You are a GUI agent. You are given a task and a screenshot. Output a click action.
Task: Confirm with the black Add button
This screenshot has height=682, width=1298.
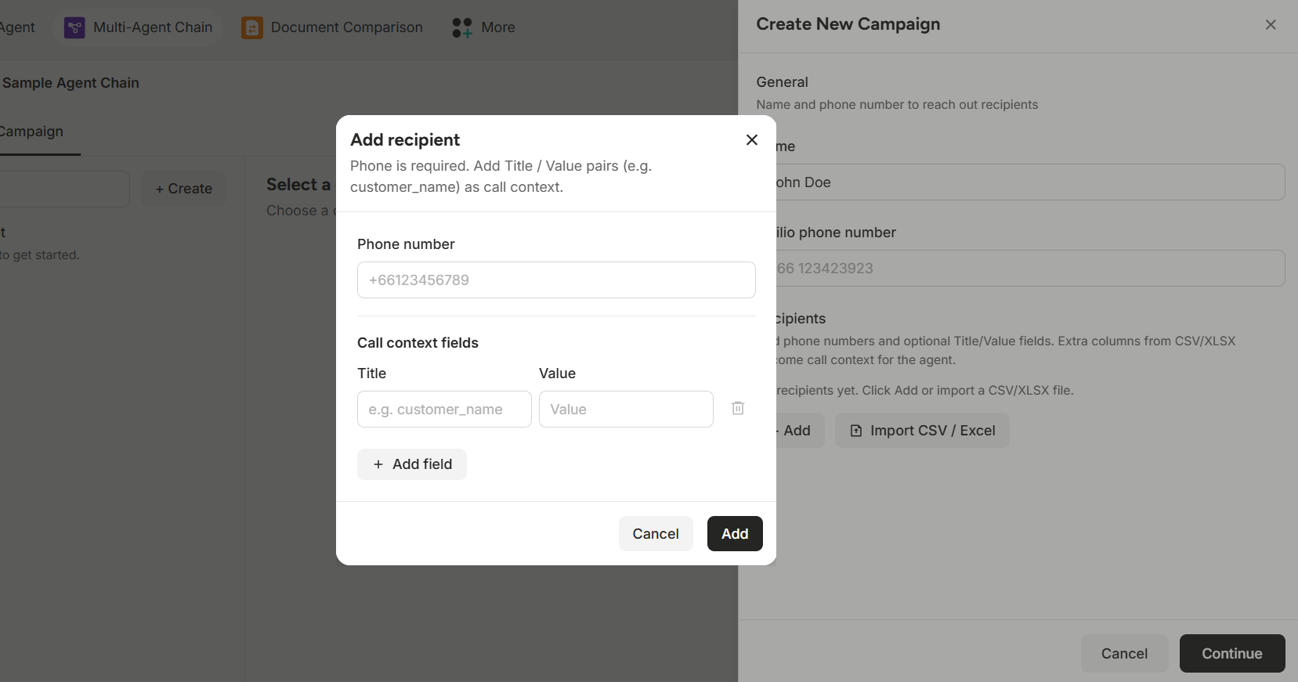tap(735, 533)
